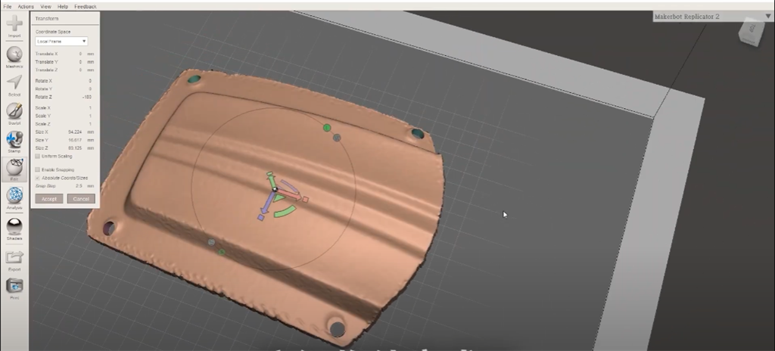Tick the Enable Snapping checkbox

38,169
